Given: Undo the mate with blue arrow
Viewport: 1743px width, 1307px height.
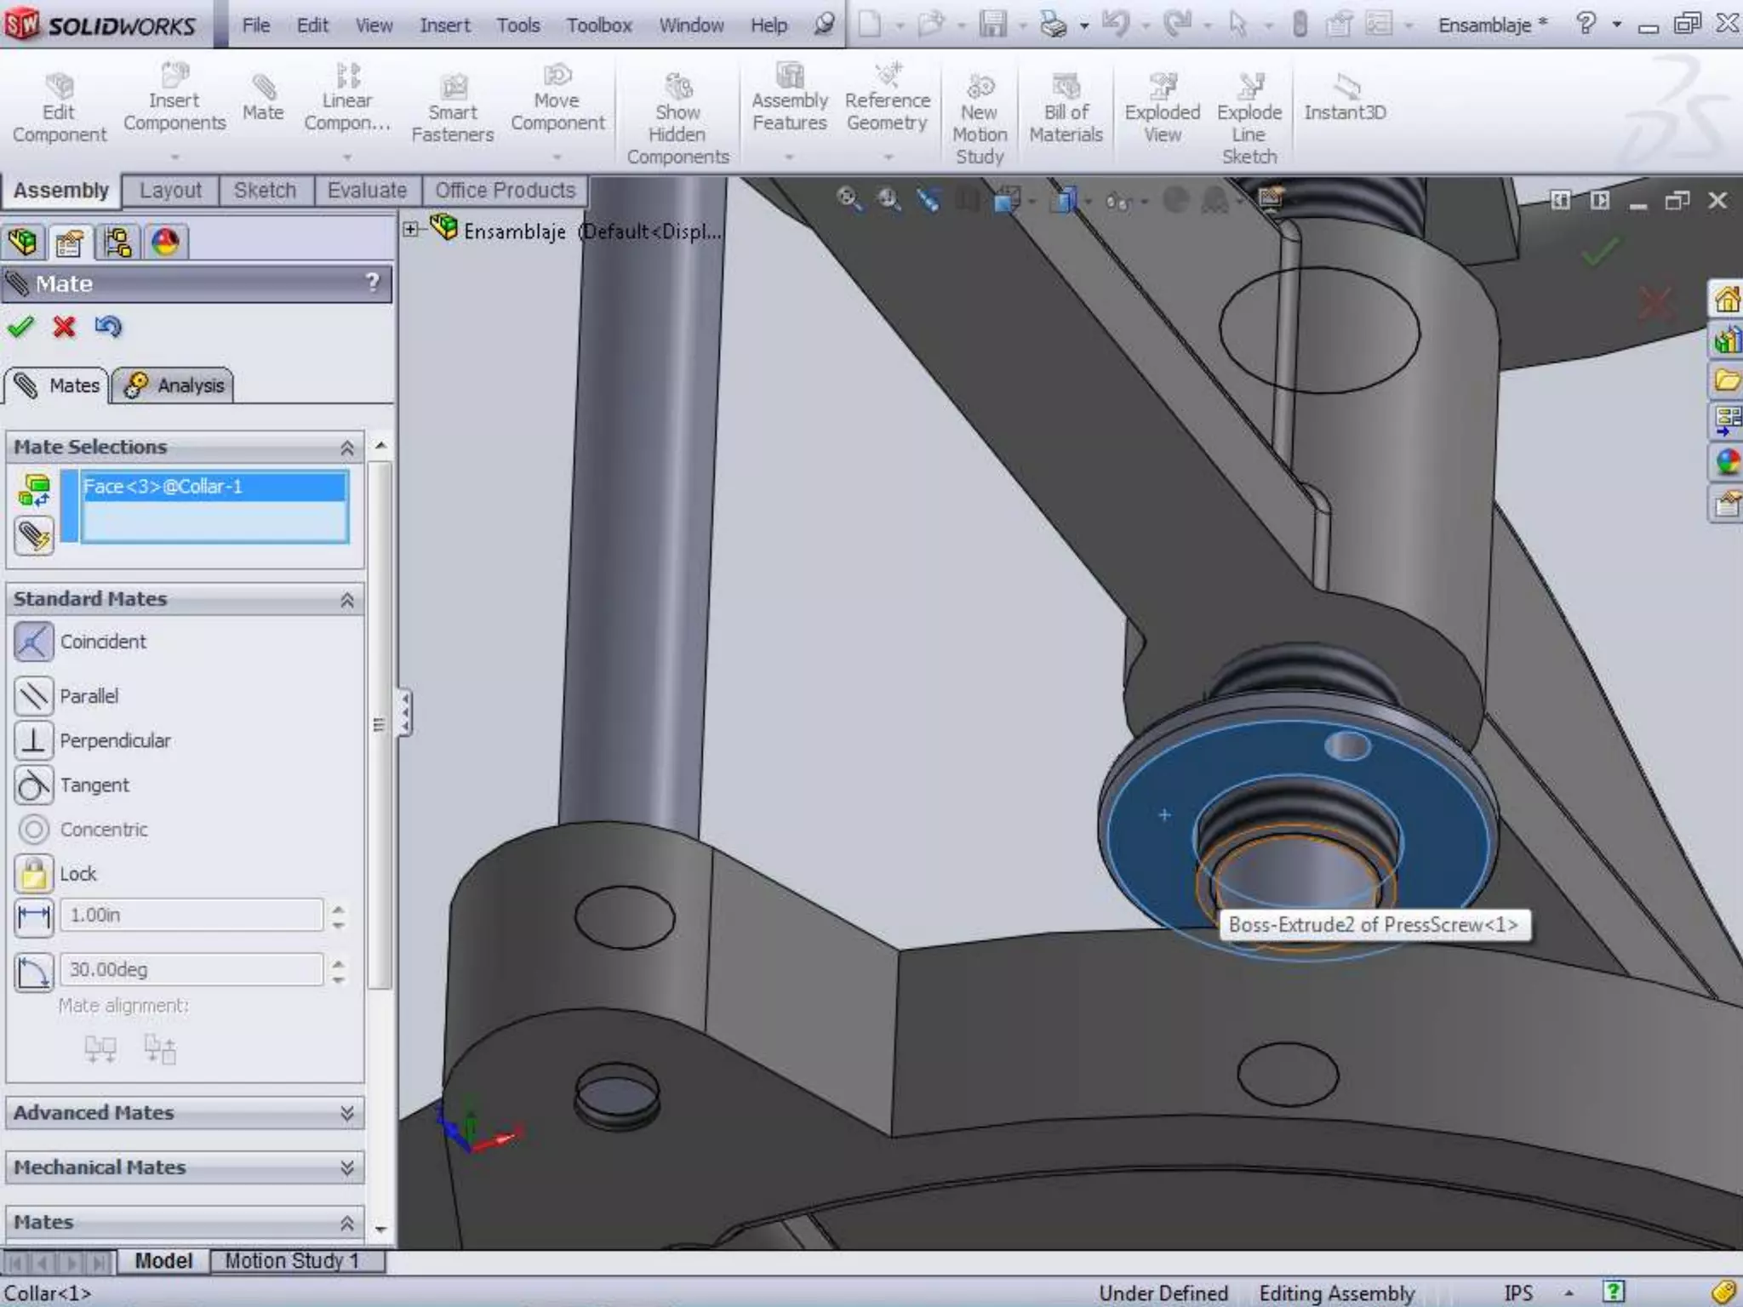Looking at the screenshot, I should point(108,327).
